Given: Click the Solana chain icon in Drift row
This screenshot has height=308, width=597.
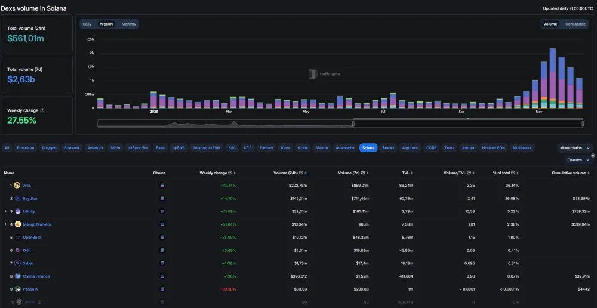Looking at the screenshot, I should coord(162,250).
